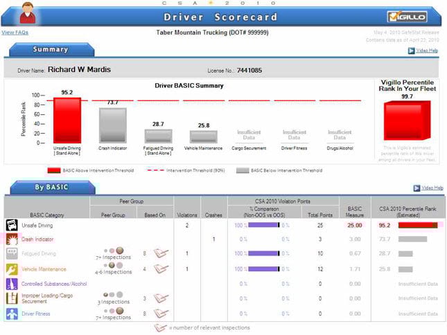The width and height of the screenshot is (447, 335).
Task: Click the gray Crash Indicator chart bar
Action: (x=112, y=125)
